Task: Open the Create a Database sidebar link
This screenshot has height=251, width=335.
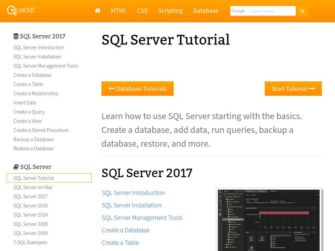Action: click(x=32, y=75)
